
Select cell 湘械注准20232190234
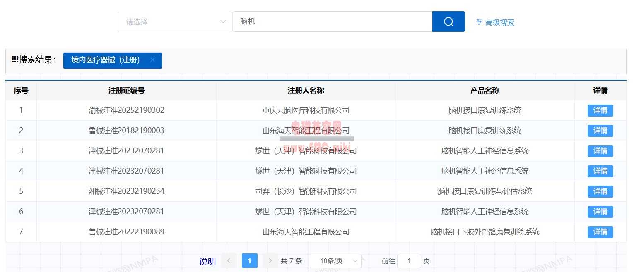126,191
